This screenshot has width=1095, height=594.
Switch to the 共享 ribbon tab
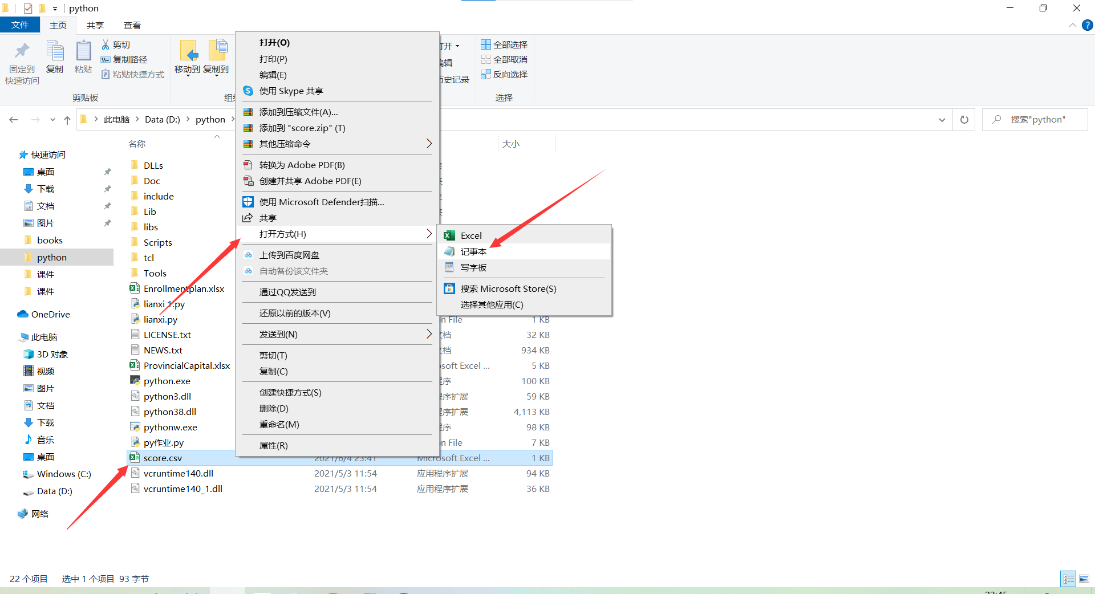pyautogui.click(x=95, y=25)
